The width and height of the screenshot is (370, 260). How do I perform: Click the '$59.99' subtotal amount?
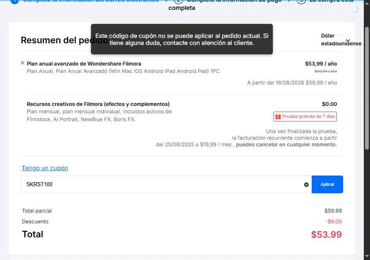click(333, 211)
